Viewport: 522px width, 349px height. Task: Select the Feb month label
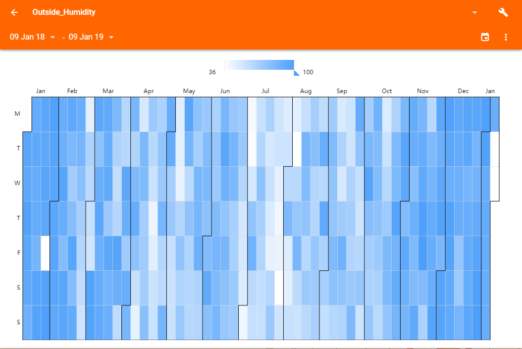tap(72, 91)
